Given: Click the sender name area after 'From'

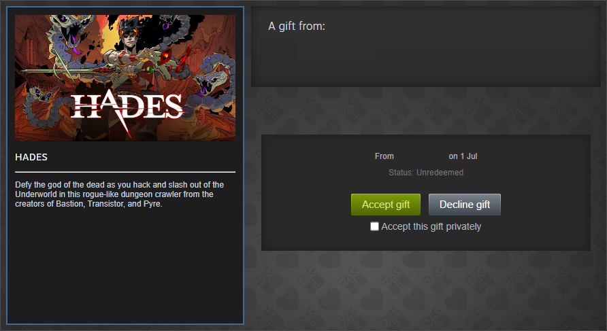Looking at the screenshot, I should pos(421,156).
